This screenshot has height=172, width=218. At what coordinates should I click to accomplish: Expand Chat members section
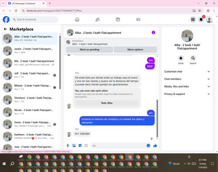point(187,79)
